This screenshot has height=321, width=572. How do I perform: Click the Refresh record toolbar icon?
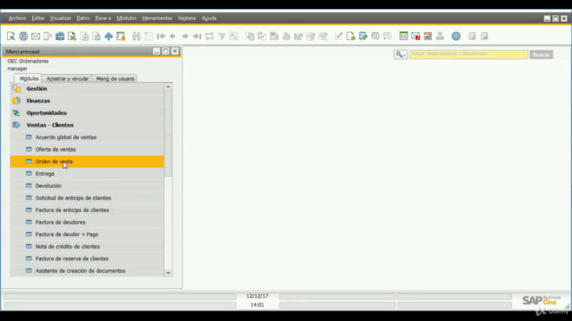(x=209, y=36)
